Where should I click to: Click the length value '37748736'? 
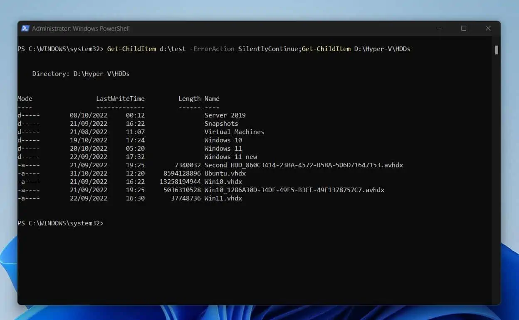[186, 198]
